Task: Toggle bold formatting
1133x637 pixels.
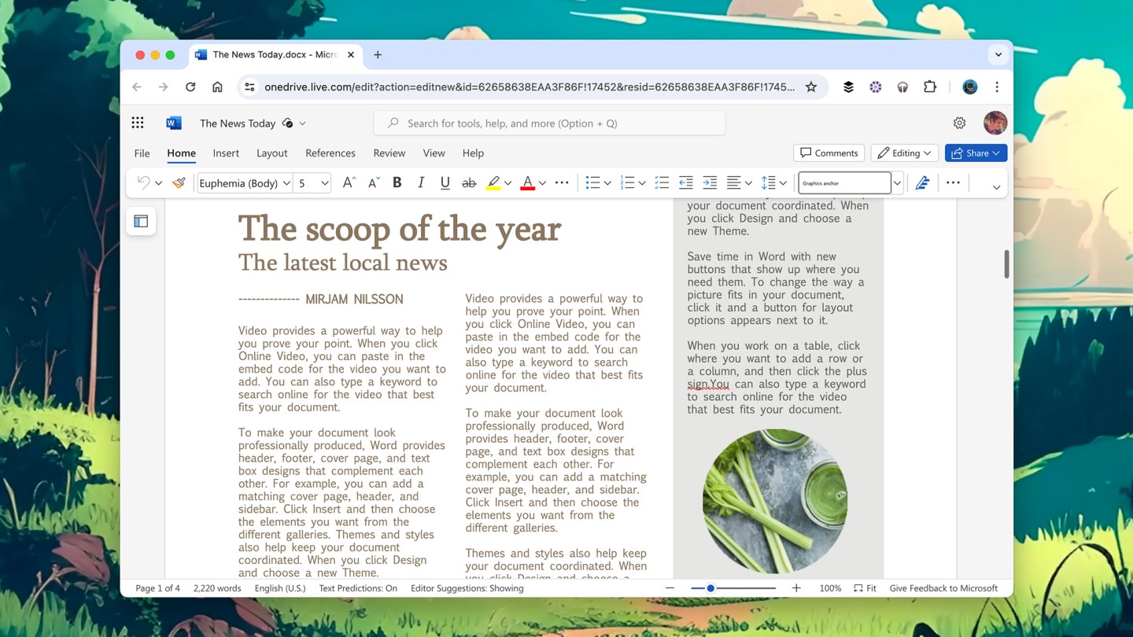Action: pyautogui.click(x=397, y=182)
